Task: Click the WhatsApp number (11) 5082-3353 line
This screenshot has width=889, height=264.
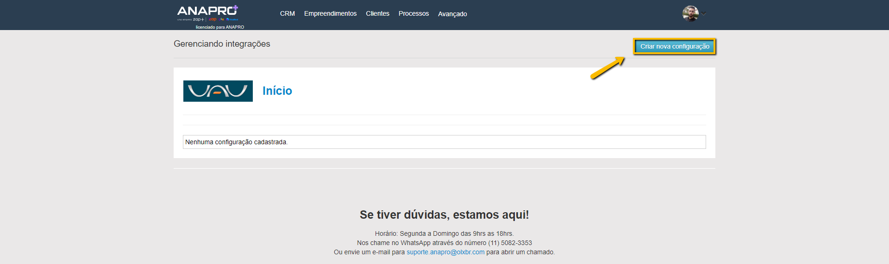Action: click(x=444, y=243)
